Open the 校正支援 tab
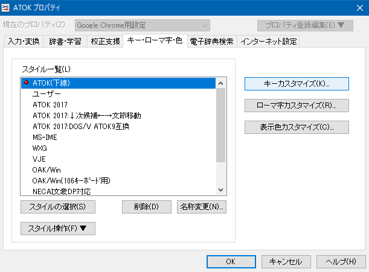369x272 pixels. click(105, 42)
